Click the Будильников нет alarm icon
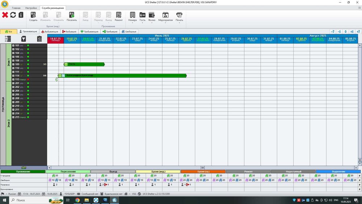The width and height of the screenshot is (362, 204). point(102,194)
